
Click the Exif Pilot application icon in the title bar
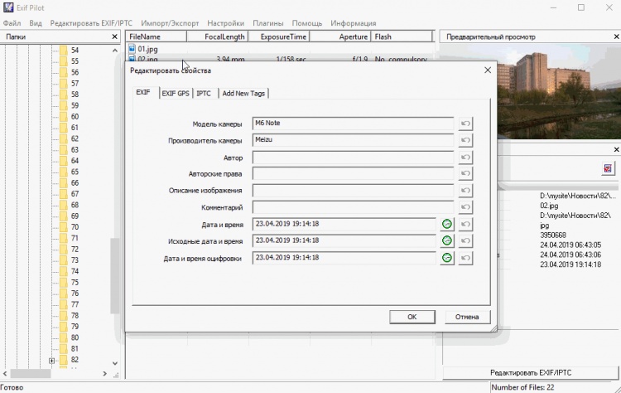pyautogui.click(x=8, y=7)
